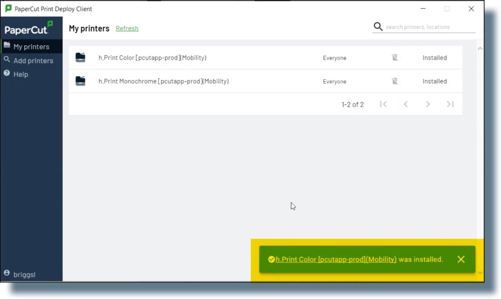Image resolution: width=501 pixels, height=299 pixels.
Task: Open Help via the question mark icon
Action: point(7,73)
